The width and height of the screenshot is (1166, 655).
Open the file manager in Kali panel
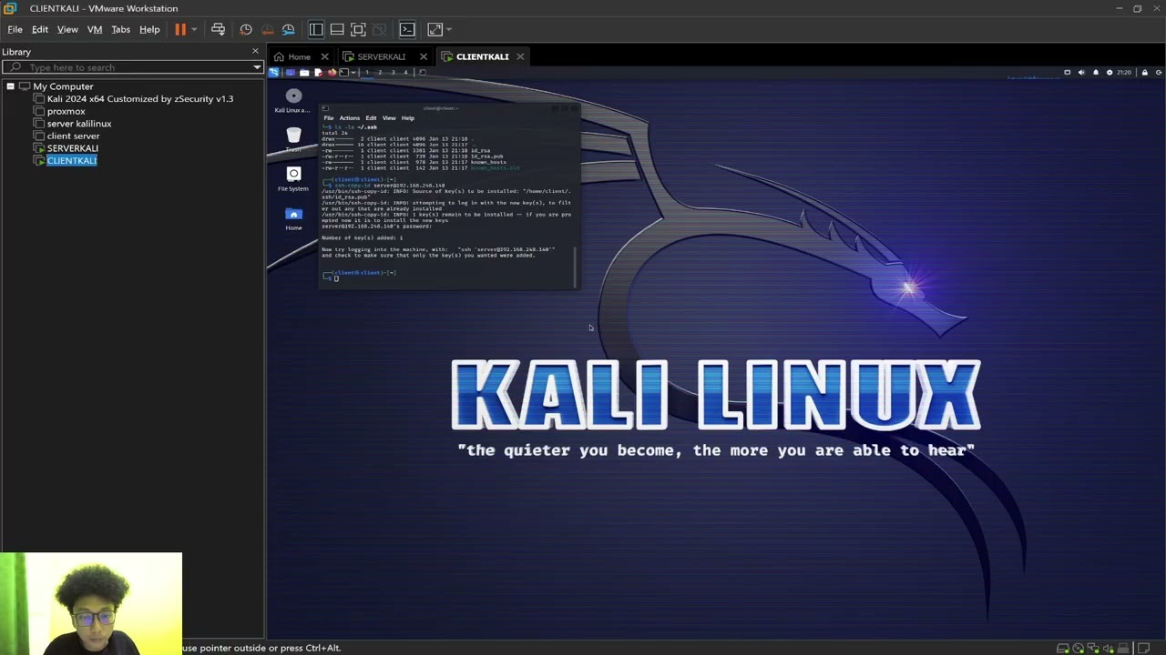pyautogui.click(x=304, y=73)
